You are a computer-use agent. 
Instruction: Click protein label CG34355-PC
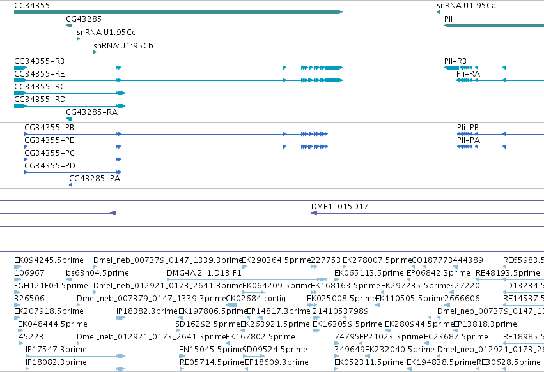click(49, 153)
